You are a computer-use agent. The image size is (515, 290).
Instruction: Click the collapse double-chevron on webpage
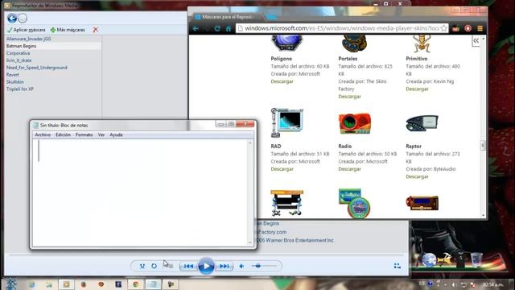(x=476, y=41)
